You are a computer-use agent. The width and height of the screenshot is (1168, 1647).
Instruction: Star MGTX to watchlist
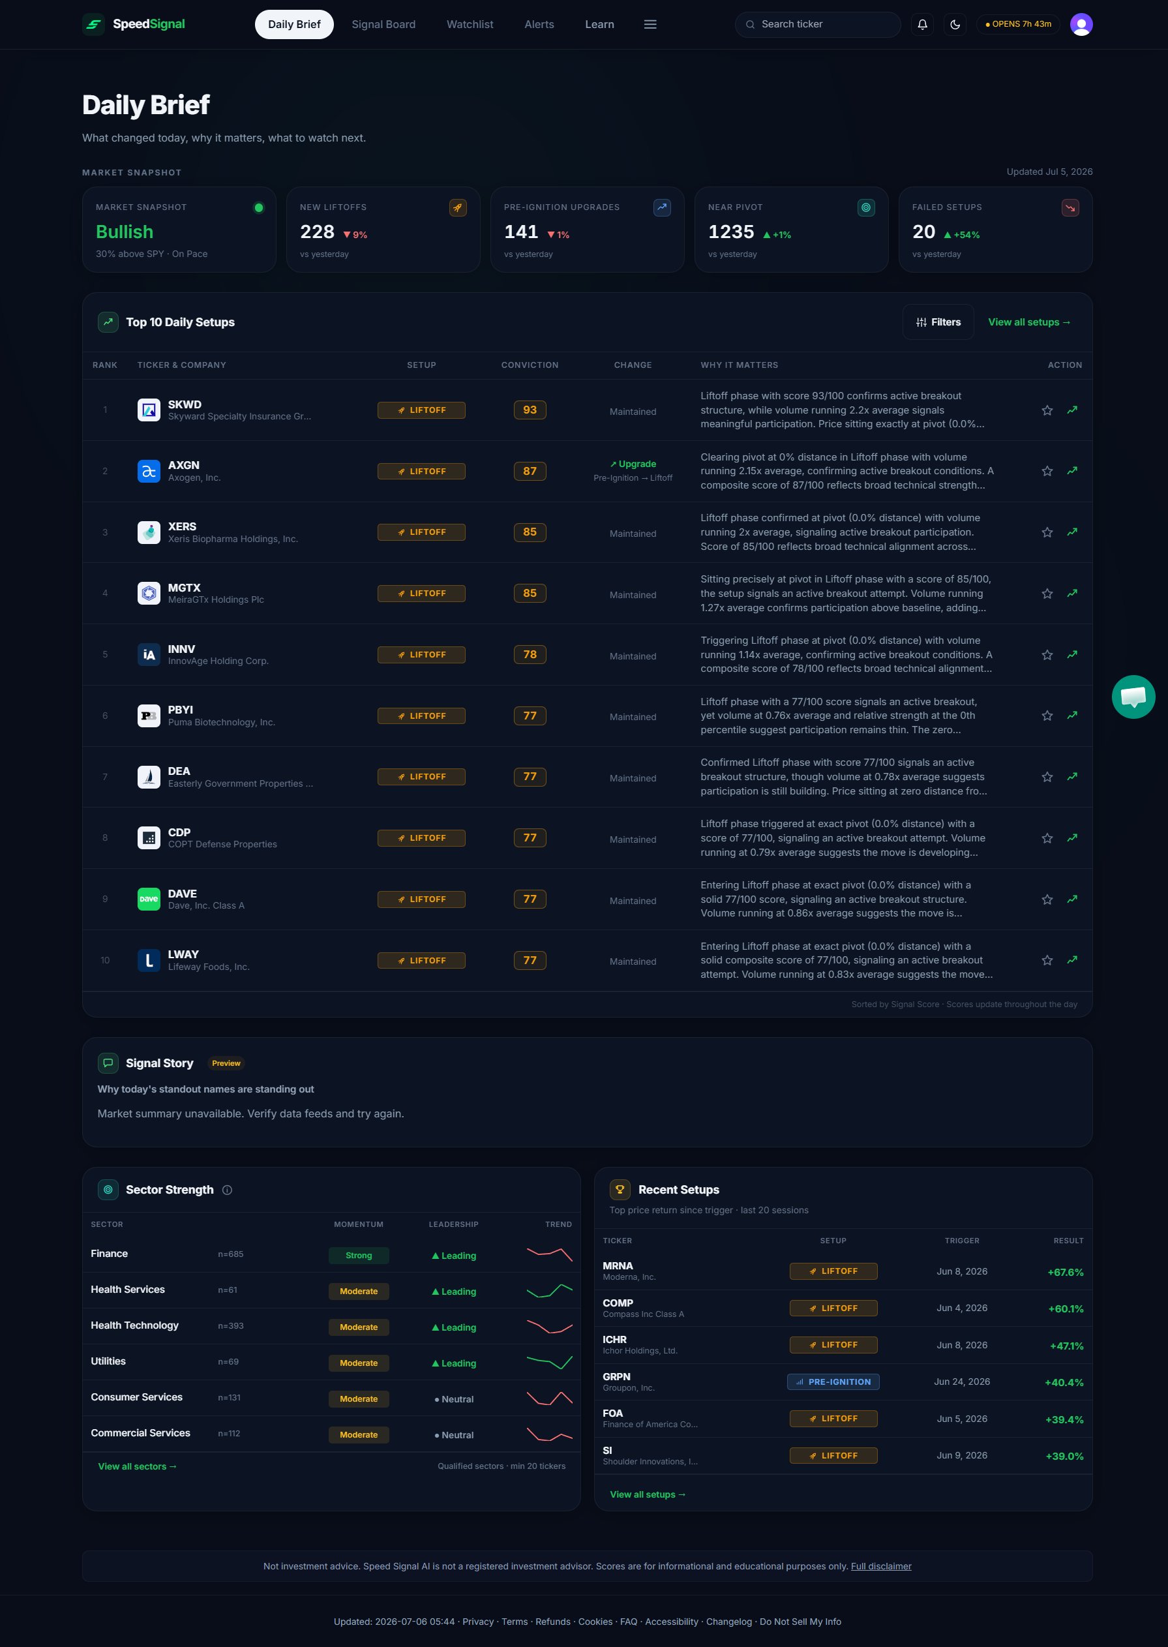(x=1047, y=594)
